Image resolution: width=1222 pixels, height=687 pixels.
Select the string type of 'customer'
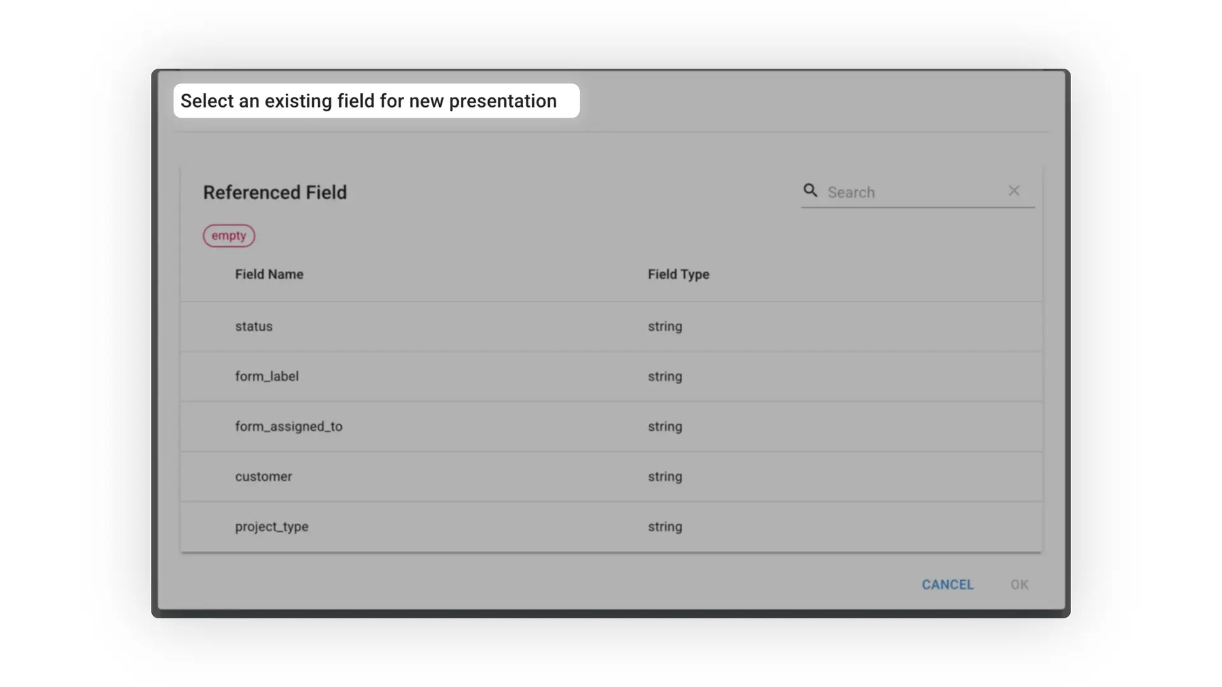point(665,476)
